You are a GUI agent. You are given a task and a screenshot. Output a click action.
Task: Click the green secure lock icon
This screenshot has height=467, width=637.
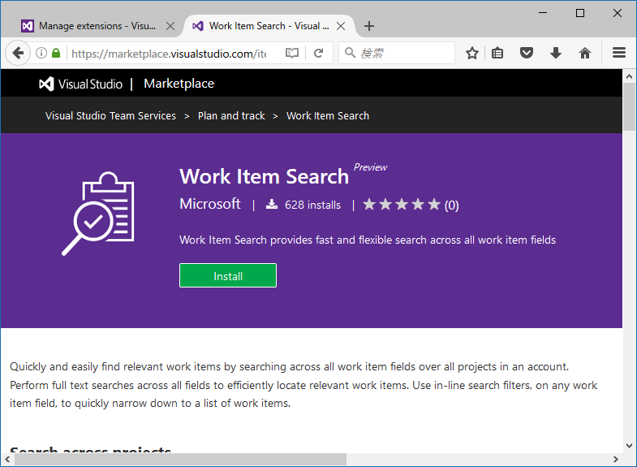point(56,53)
